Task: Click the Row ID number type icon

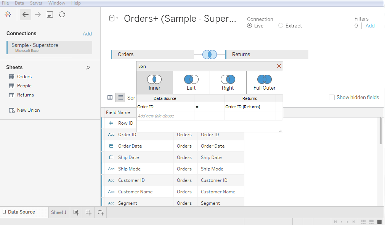Action: [111, 123]
